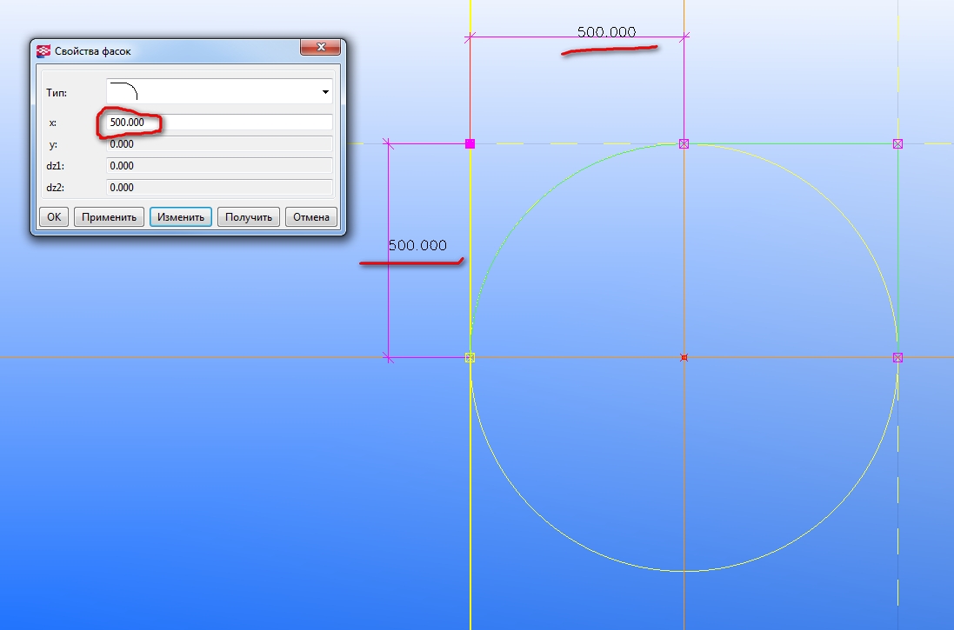
Task: Click the Изменить button
Action: click(x=181, y=217)
